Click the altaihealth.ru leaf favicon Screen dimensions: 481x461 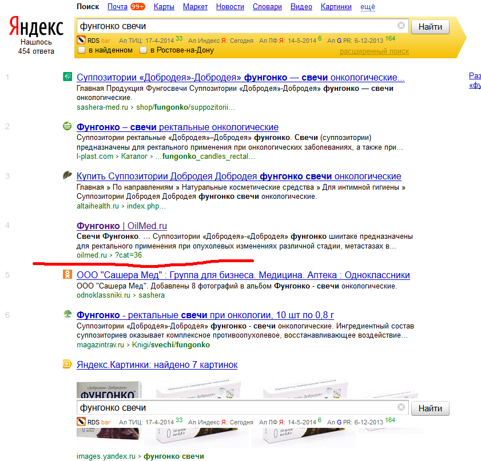click(x=67, y=175)
